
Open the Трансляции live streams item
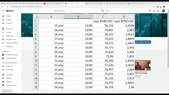click(10, 70)
